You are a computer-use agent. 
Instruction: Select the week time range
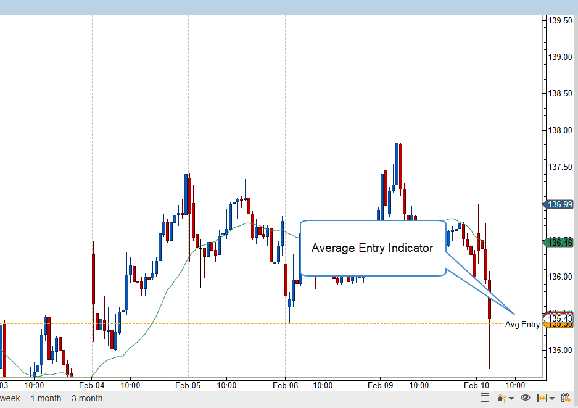pyautogui.click(x=10, y=398)
